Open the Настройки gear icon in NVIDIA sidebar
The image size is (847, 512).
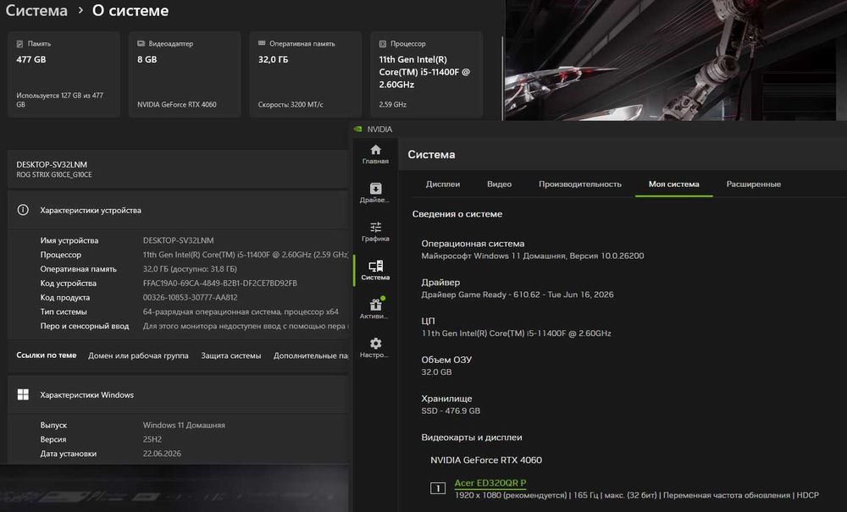point(375,344)
